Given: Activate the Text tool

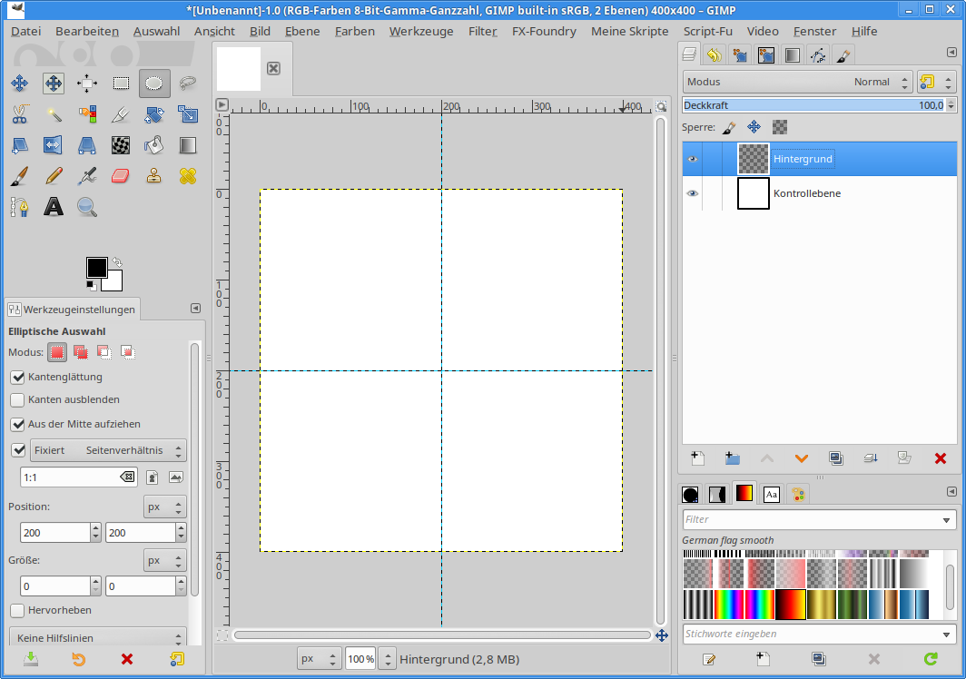Looking at the screenshot, I should pos(54,207).
